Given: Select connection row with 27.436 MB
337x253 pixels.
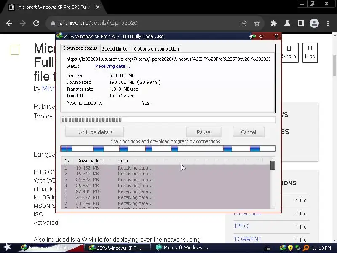Looking at the screenshot, I should (166, 191).
